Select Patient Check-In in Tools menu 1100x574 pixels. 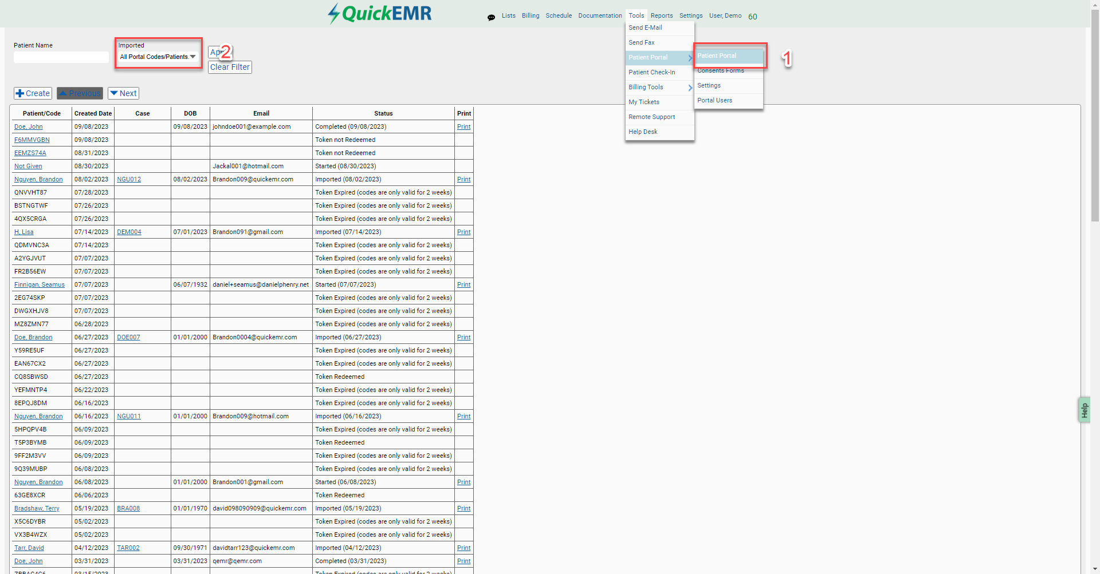click(x=660, y=72)
